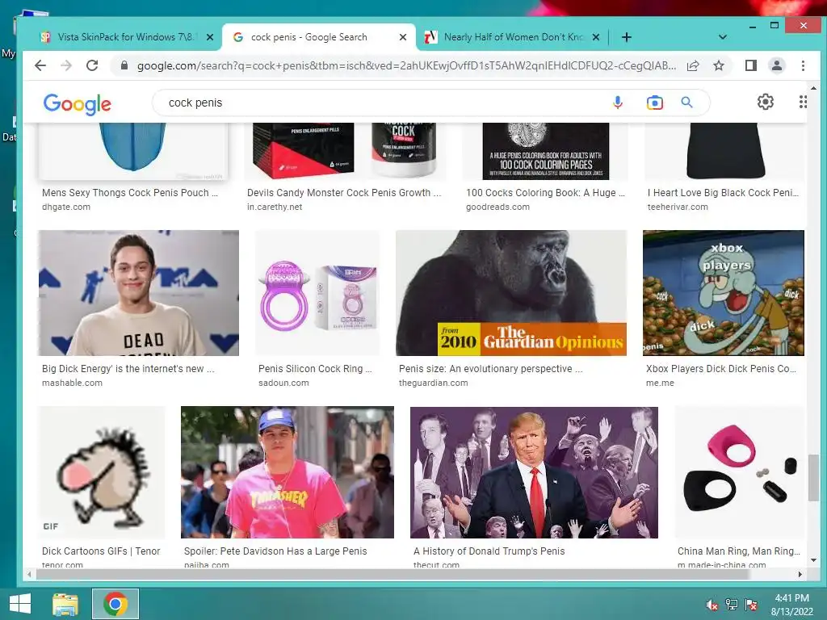Open the 100 coloring pages book image
Viewport: 827px width, 620px height.
click(545, 151)
